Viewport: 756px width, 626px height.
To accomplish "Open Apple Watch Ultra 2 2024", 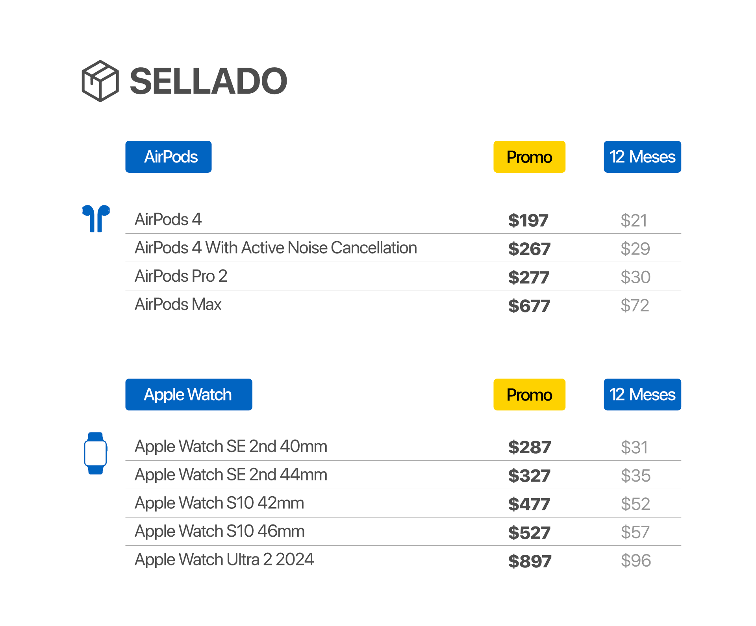I will [224, 560].
